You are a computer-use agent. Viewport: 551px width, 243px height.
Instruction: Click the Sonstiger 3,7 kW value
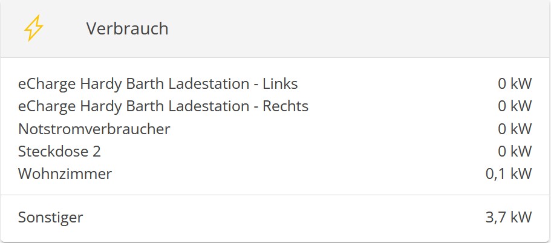[x=508, y=217]
